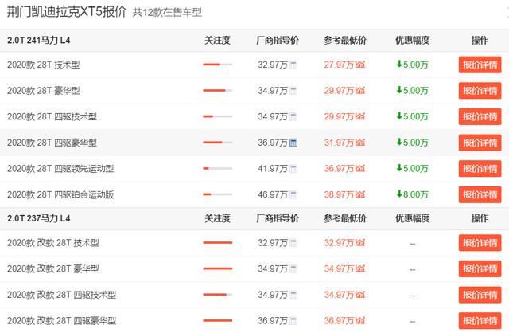Open calculator icon for 改款 28T 四驱豪华型
509x333 pixels.
coord(293,321)
